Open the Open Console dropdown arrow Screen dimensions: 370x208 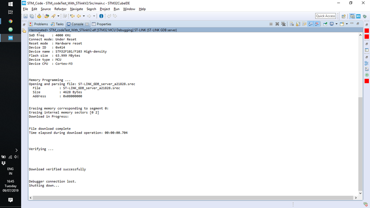pos(347,24)
